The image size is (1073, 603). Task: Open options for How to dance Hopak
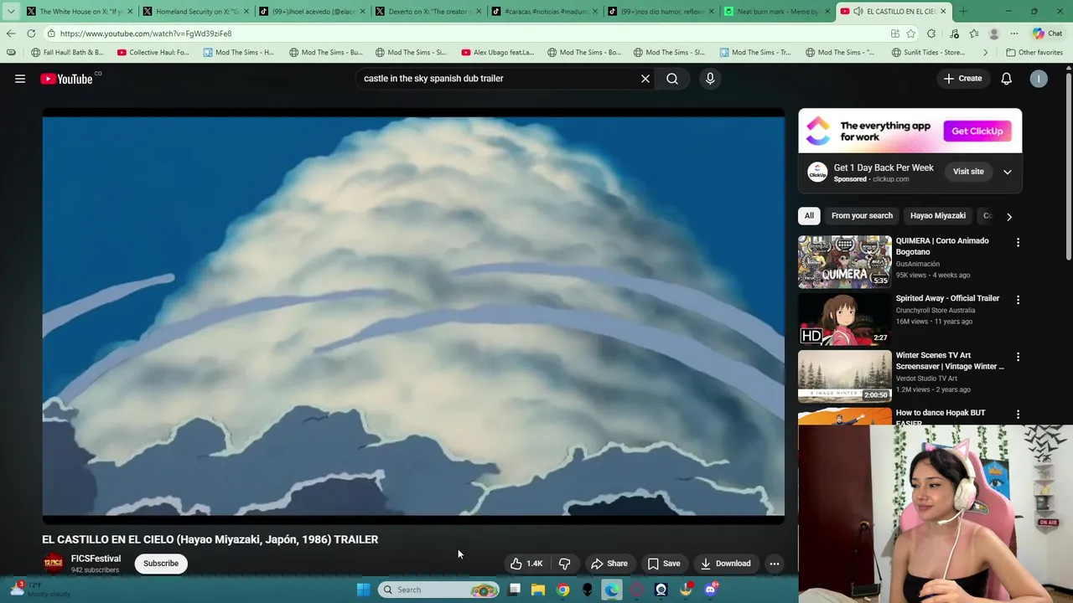(x=1018, y=415)
